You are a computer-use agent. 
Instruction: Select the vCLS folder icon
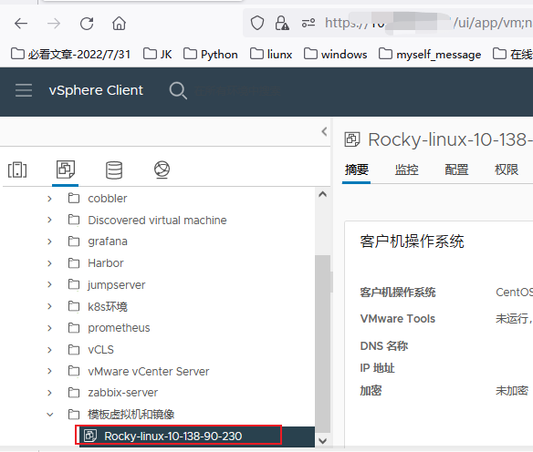74,350
